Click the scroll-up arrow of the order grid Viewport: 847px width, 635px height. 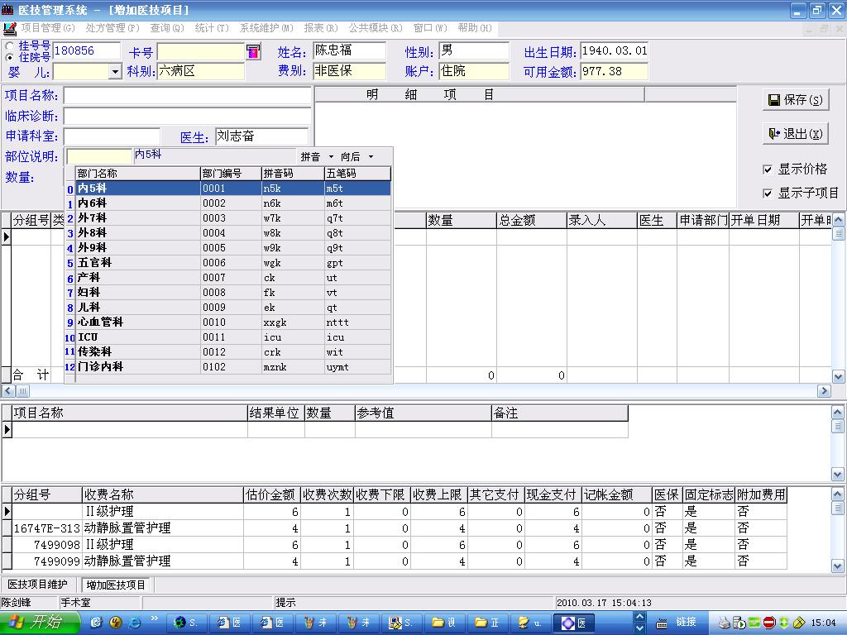[839, 220]
